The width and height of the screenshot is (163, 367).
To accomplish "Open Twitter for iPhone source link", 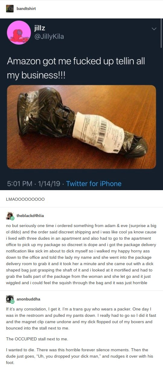I will [x=94, y=183].
